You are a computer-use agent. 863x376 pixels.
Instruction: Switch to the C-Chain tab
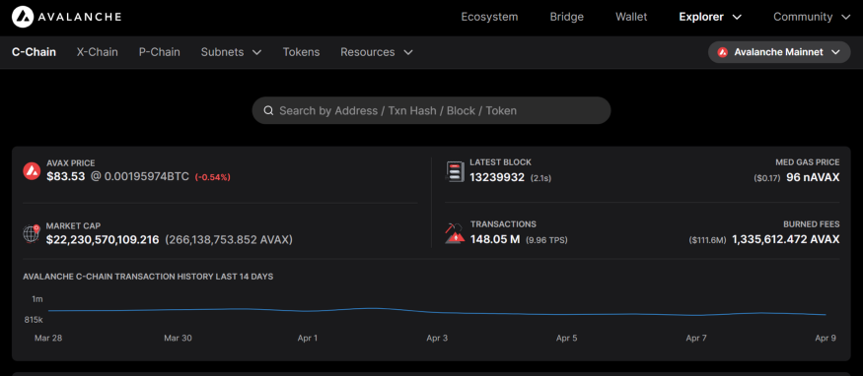coord(34,52)
